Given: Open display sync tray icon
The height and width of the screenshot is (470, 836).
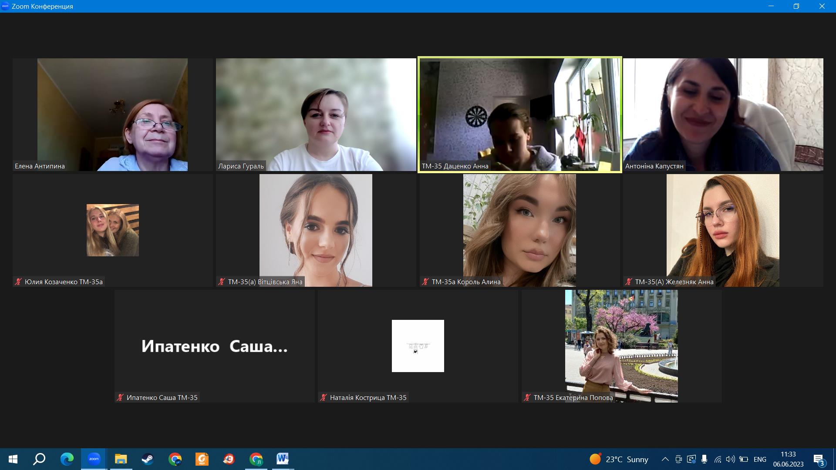Looking at the screenshot, I should (x=691, y=459).
